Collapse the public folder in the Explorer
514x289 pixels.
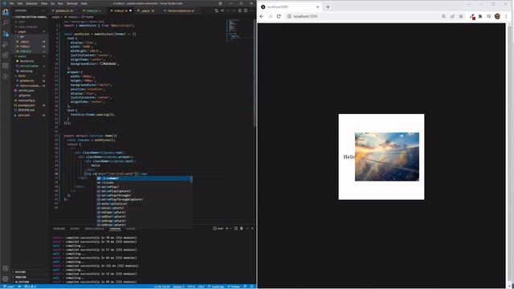(22, 56)
